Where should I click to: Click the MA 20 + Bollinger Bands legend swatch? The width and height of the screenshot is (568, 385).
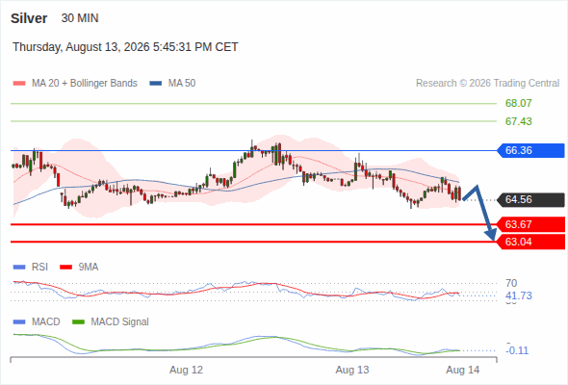[19, 84]
